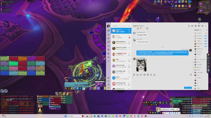Start screen sharing from the chat header
This screenshot has height=118, width=211.
coord(195,26)
